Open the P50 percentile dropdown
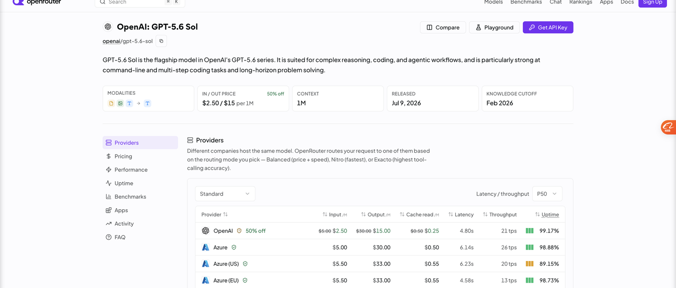 [547, 194]
